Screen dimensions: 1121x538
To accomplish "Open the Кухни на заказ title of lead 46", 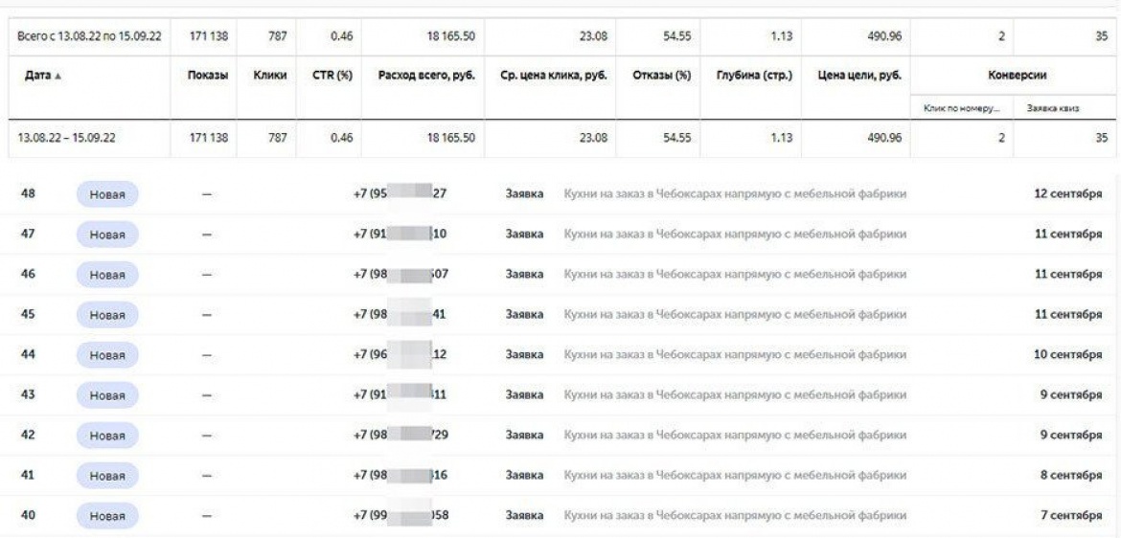I will [735, 274].
